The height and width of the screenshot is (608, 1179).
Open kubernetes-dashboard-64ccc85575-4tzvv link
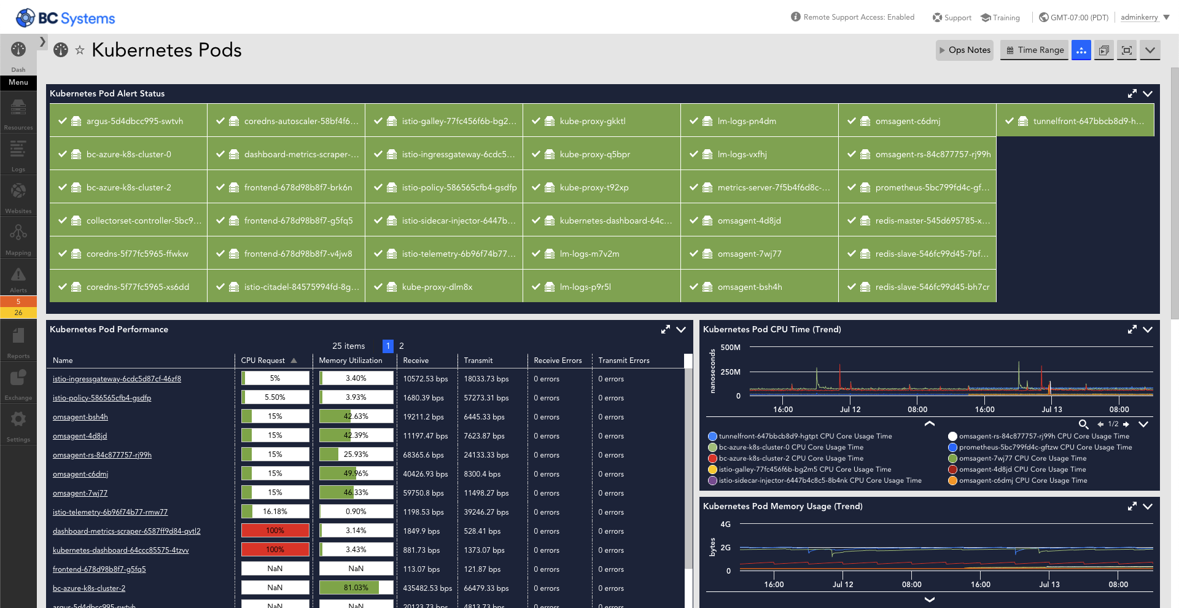click(120, 550)
